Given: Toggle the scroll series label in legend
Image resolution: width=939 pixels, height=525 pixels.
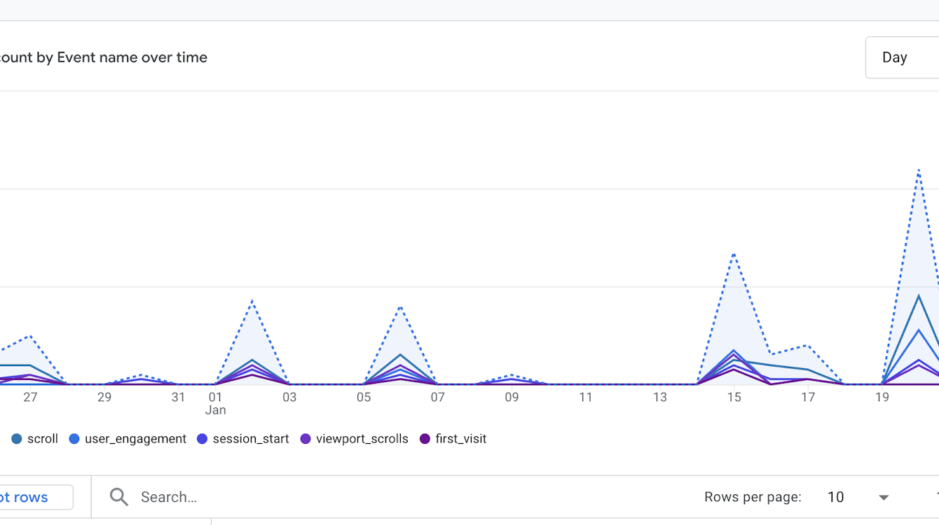Looking at the screenshot, I should [x=43, y=439].
